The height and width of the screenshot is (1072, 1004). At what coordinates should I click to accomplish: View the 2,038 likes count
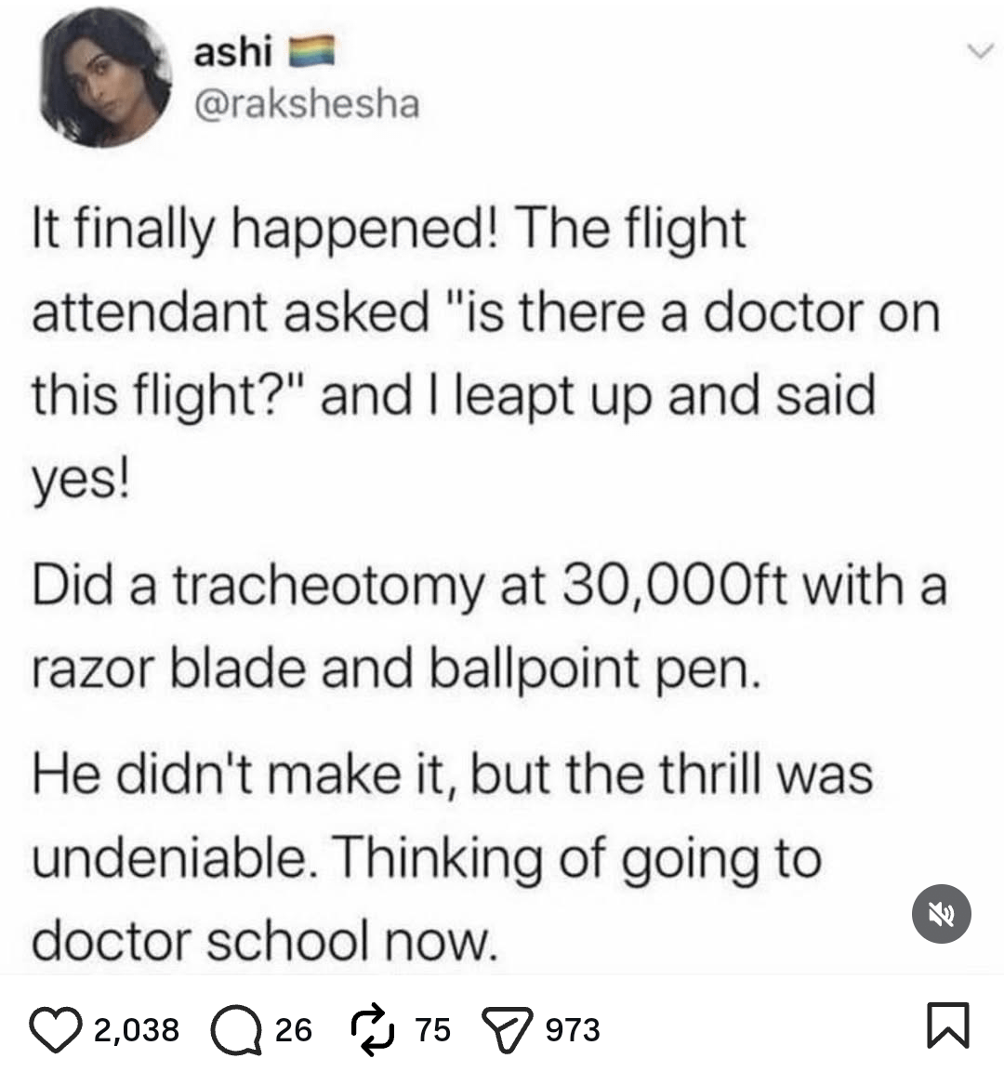tap(136, 1029)
